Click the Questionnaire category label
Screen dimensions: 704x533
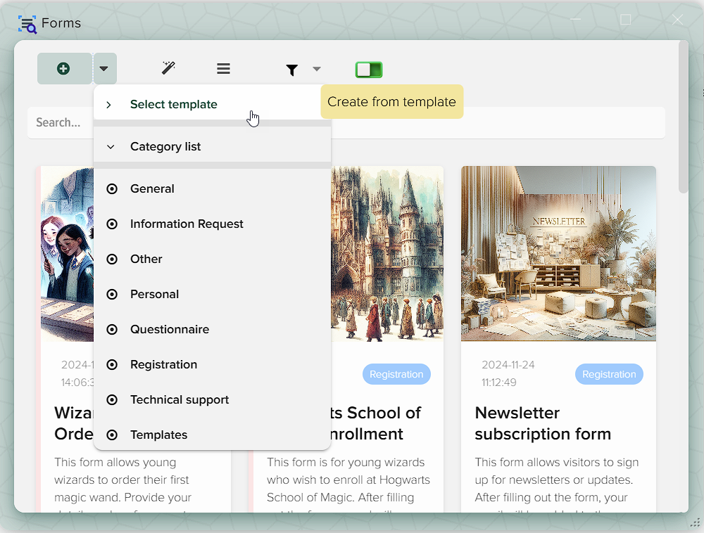(x=170, y=330)
